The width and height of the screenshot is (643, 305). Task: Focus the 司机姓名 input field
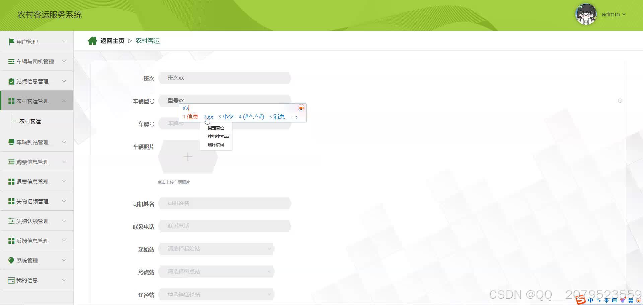[225, 203]
